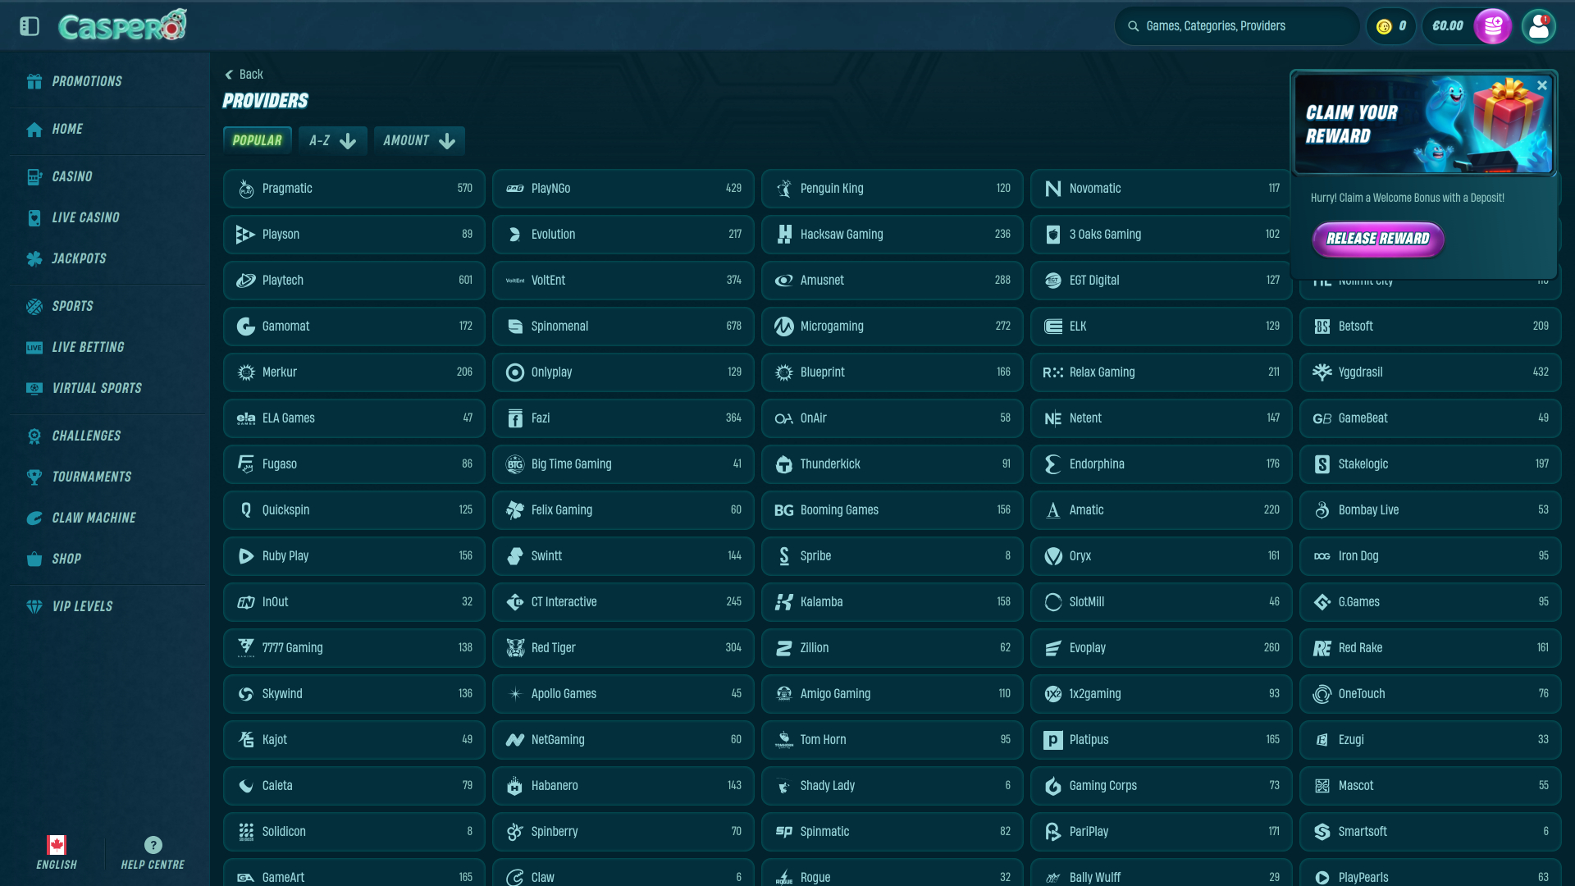Close the Claim Your Reward popup
This screenshot has height=886, width=1575.
1541,85
